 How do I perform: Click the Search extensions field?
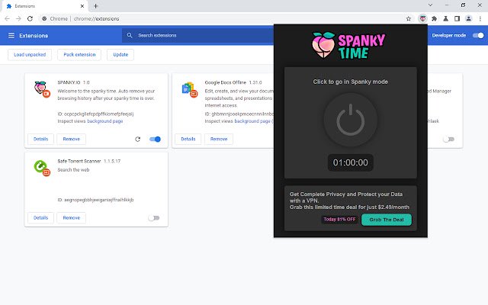point(197,36)
